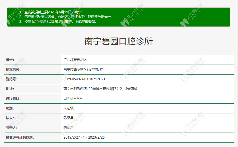Select the value 口腔科******
The height and width of the screenshot is (147, 238).
pos(73,98)
